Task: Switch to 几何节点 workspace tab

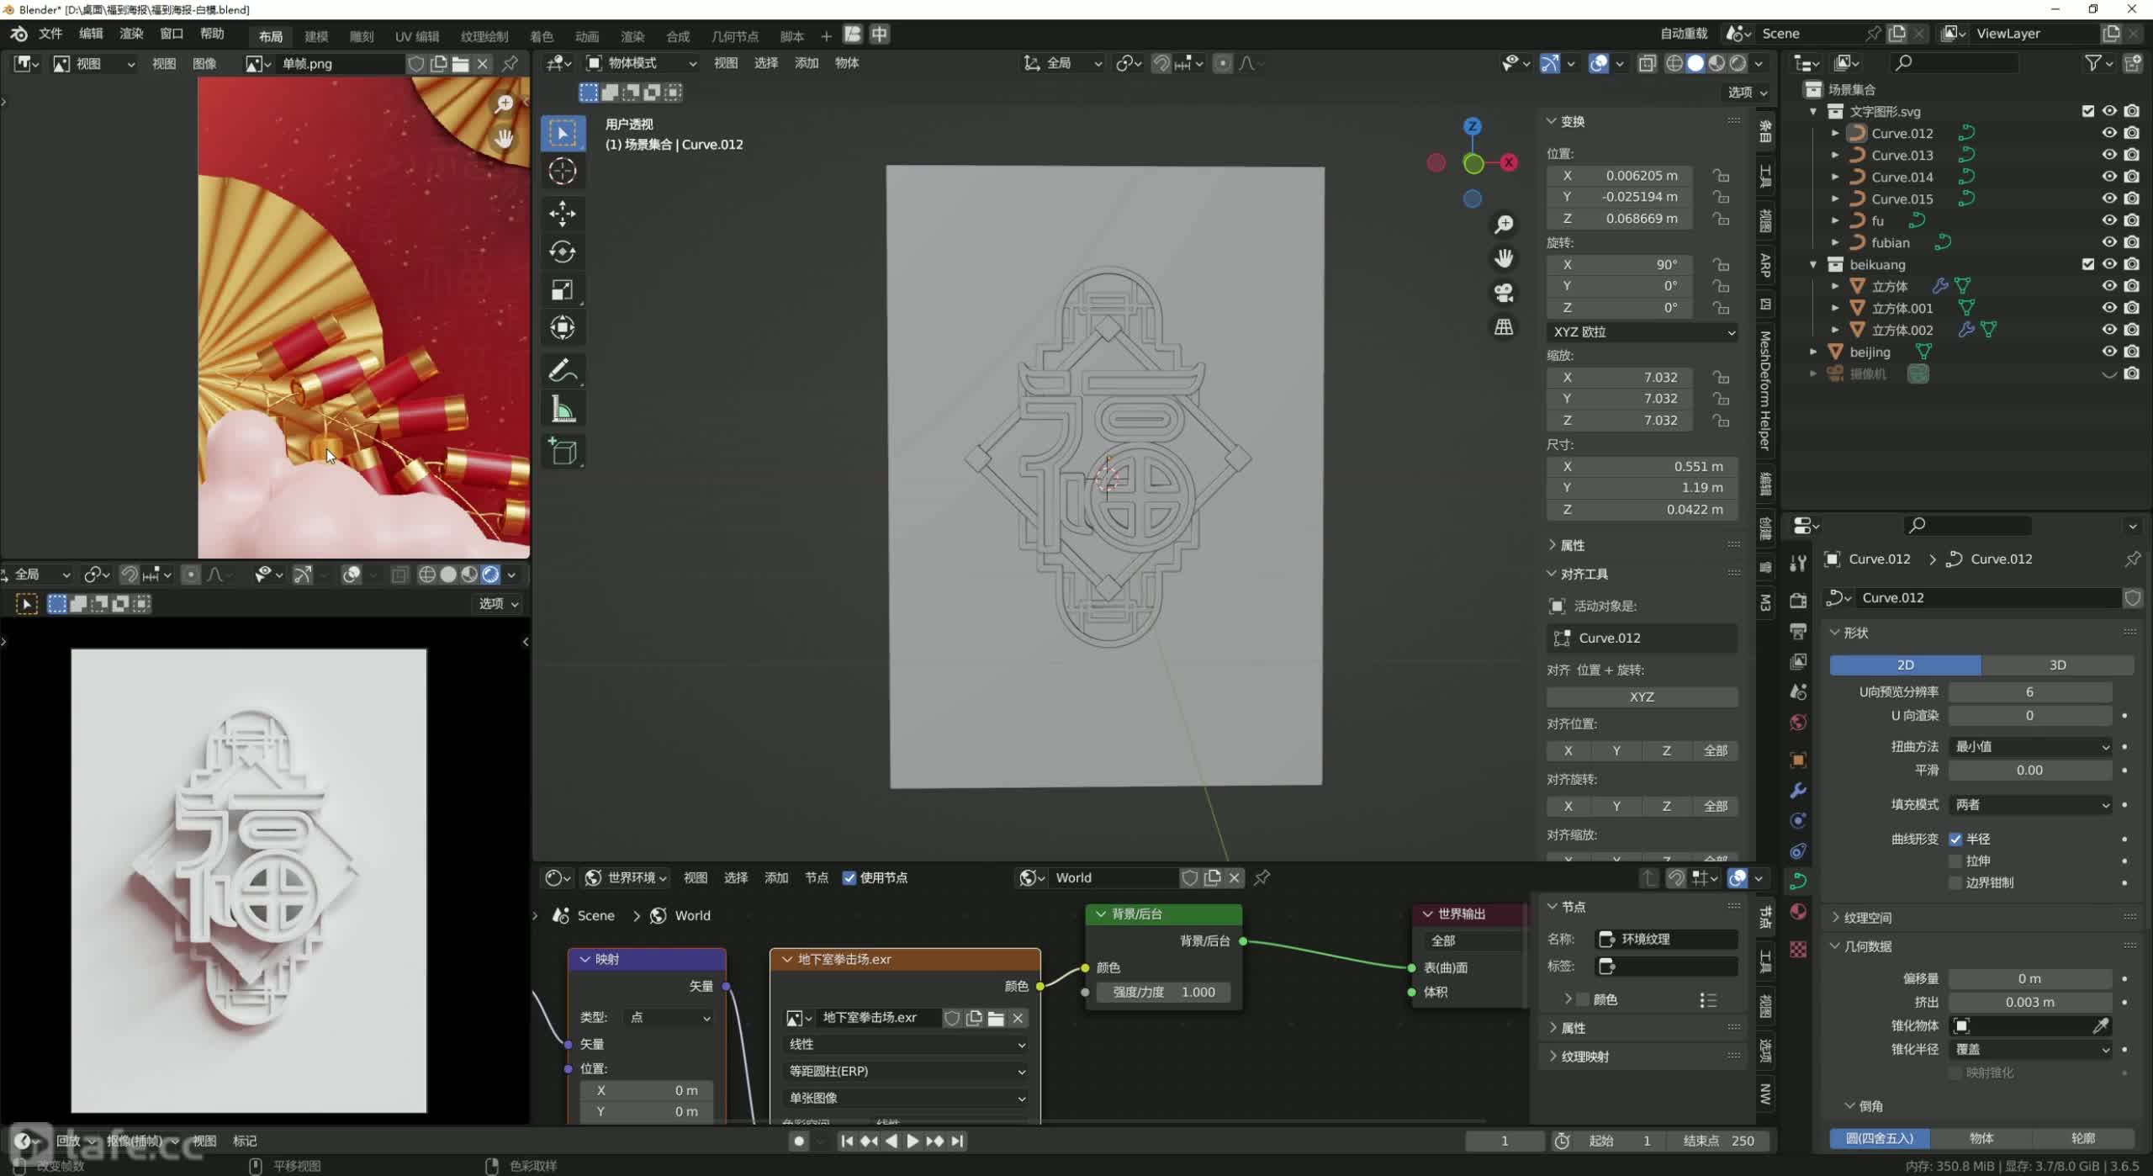Action: click(734, 36)
